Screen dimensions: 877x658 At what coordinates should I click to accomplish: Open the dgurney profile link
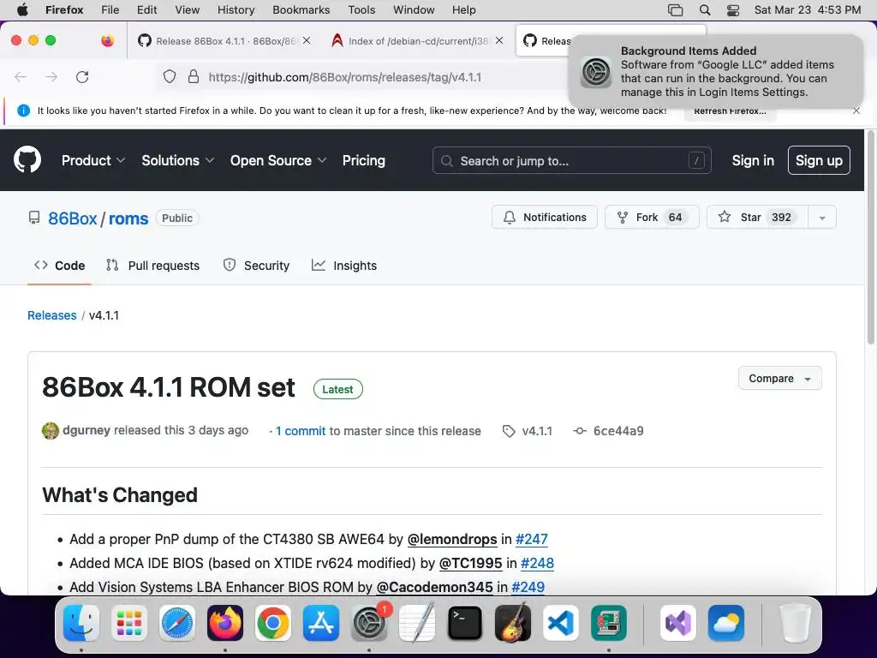(x=87, y=430)
